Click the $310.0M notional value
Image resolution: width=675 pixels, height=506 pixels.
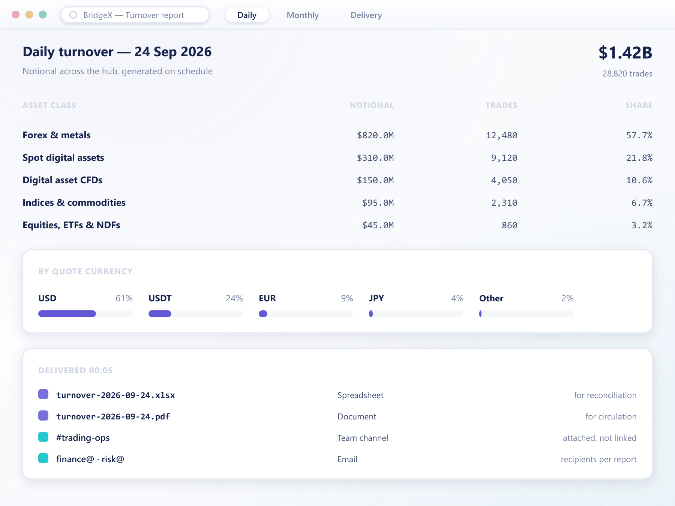pyautogui.click(x=375, y=158)
